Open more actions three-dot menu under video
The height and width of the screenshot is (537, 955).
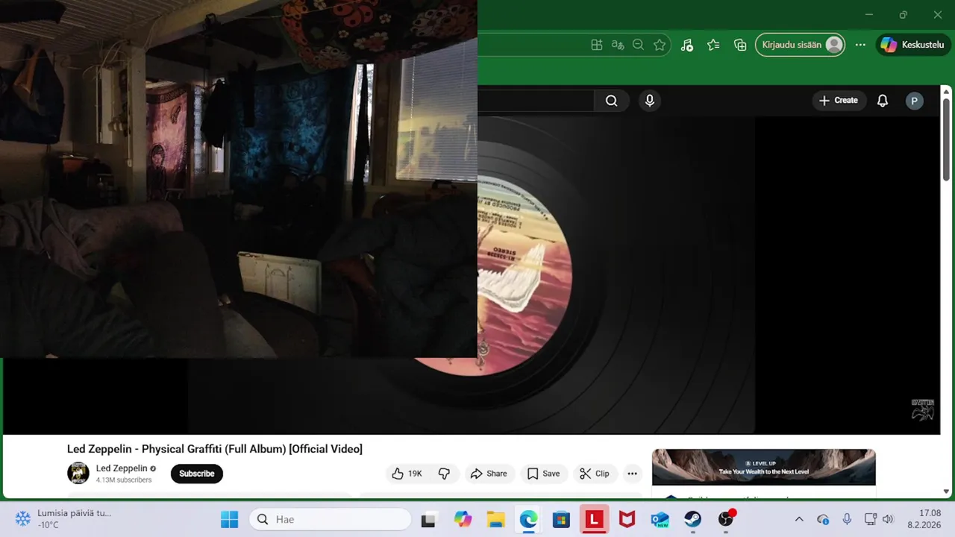click(x=633, y=474)
